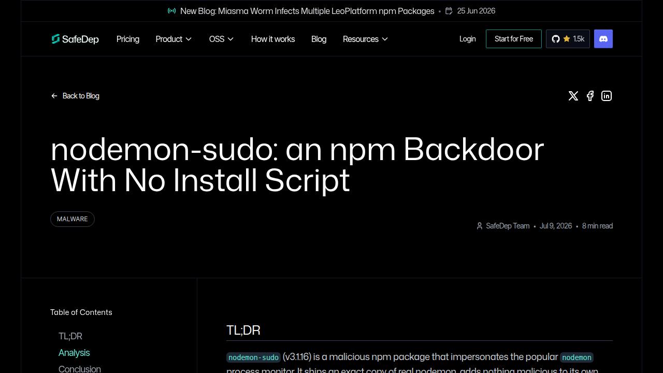
Task: Open GitHub stars 1.5k button
Action: [568, 39]
